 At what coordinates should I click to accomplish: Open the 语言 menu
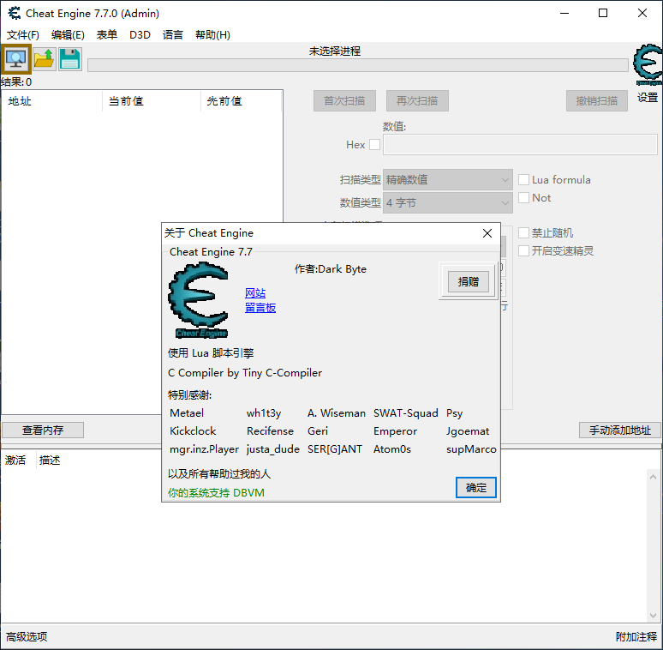172,34
